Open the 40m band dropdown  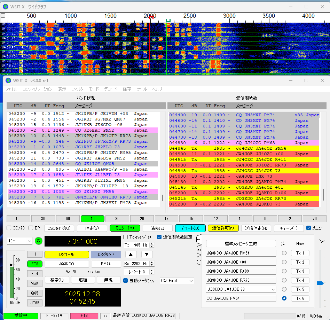click(19, 241)
